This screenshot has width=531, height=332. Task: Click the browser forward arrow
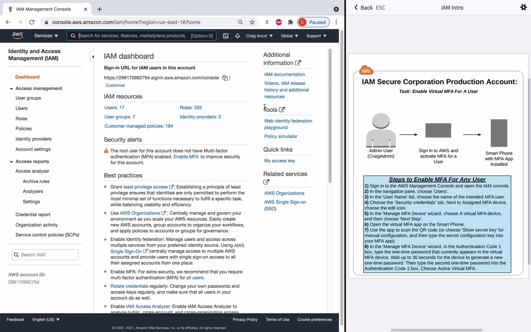coord(20,22)
